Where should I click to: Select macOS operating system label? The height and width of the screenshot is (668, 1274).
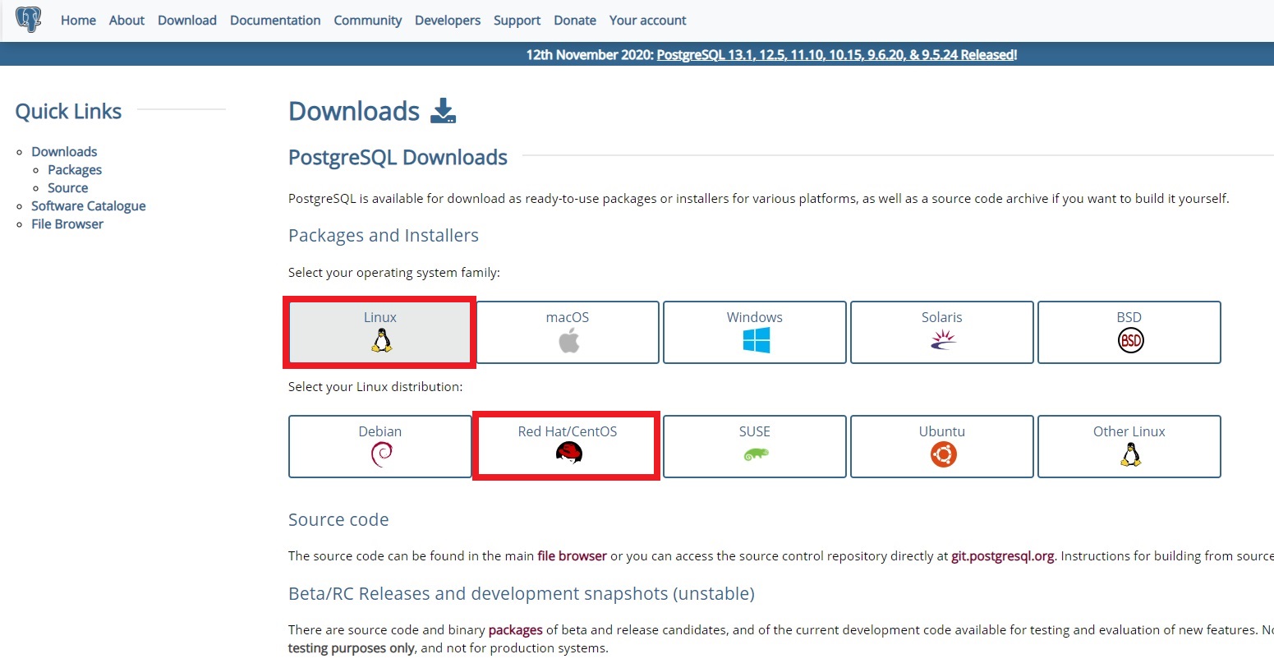tap(568, 317)
